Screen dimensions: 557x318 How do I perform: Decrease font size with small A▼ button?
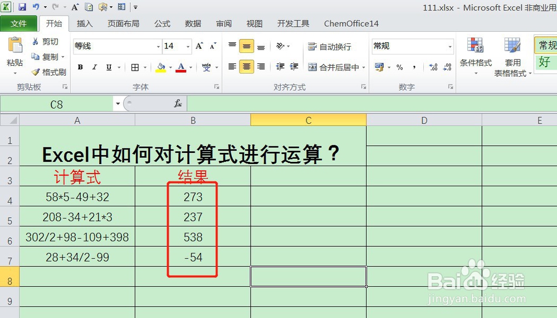tap(213, 46)
